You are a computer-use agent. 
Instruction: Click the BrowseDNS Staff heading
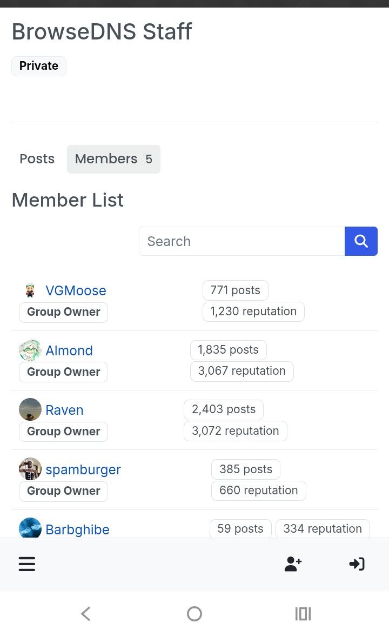click(102, 31)
